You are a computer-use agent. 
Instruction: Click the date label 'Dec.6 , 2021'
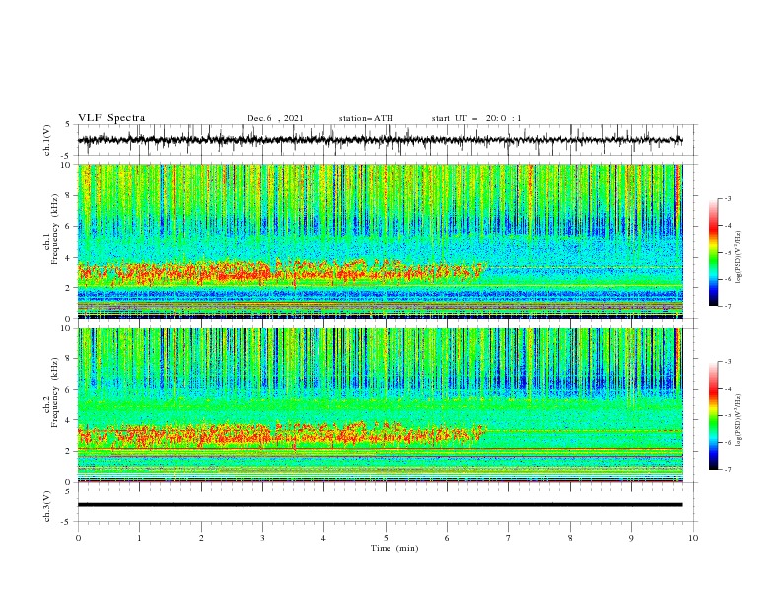275,118
